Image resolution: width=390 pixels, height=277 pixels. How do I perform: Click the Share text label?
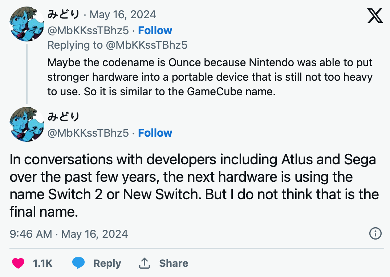click(174, 263)
